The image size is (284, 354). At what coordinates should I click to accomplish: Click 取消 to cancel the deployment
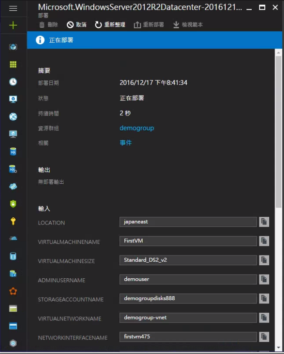pos(77,25)
